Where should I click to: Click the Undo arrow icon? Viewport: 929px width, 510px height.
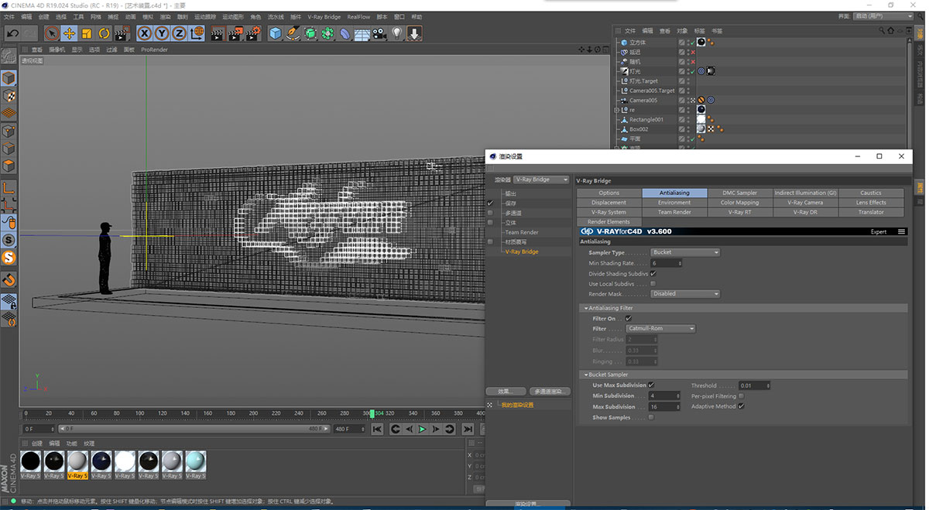click(12, 33)
